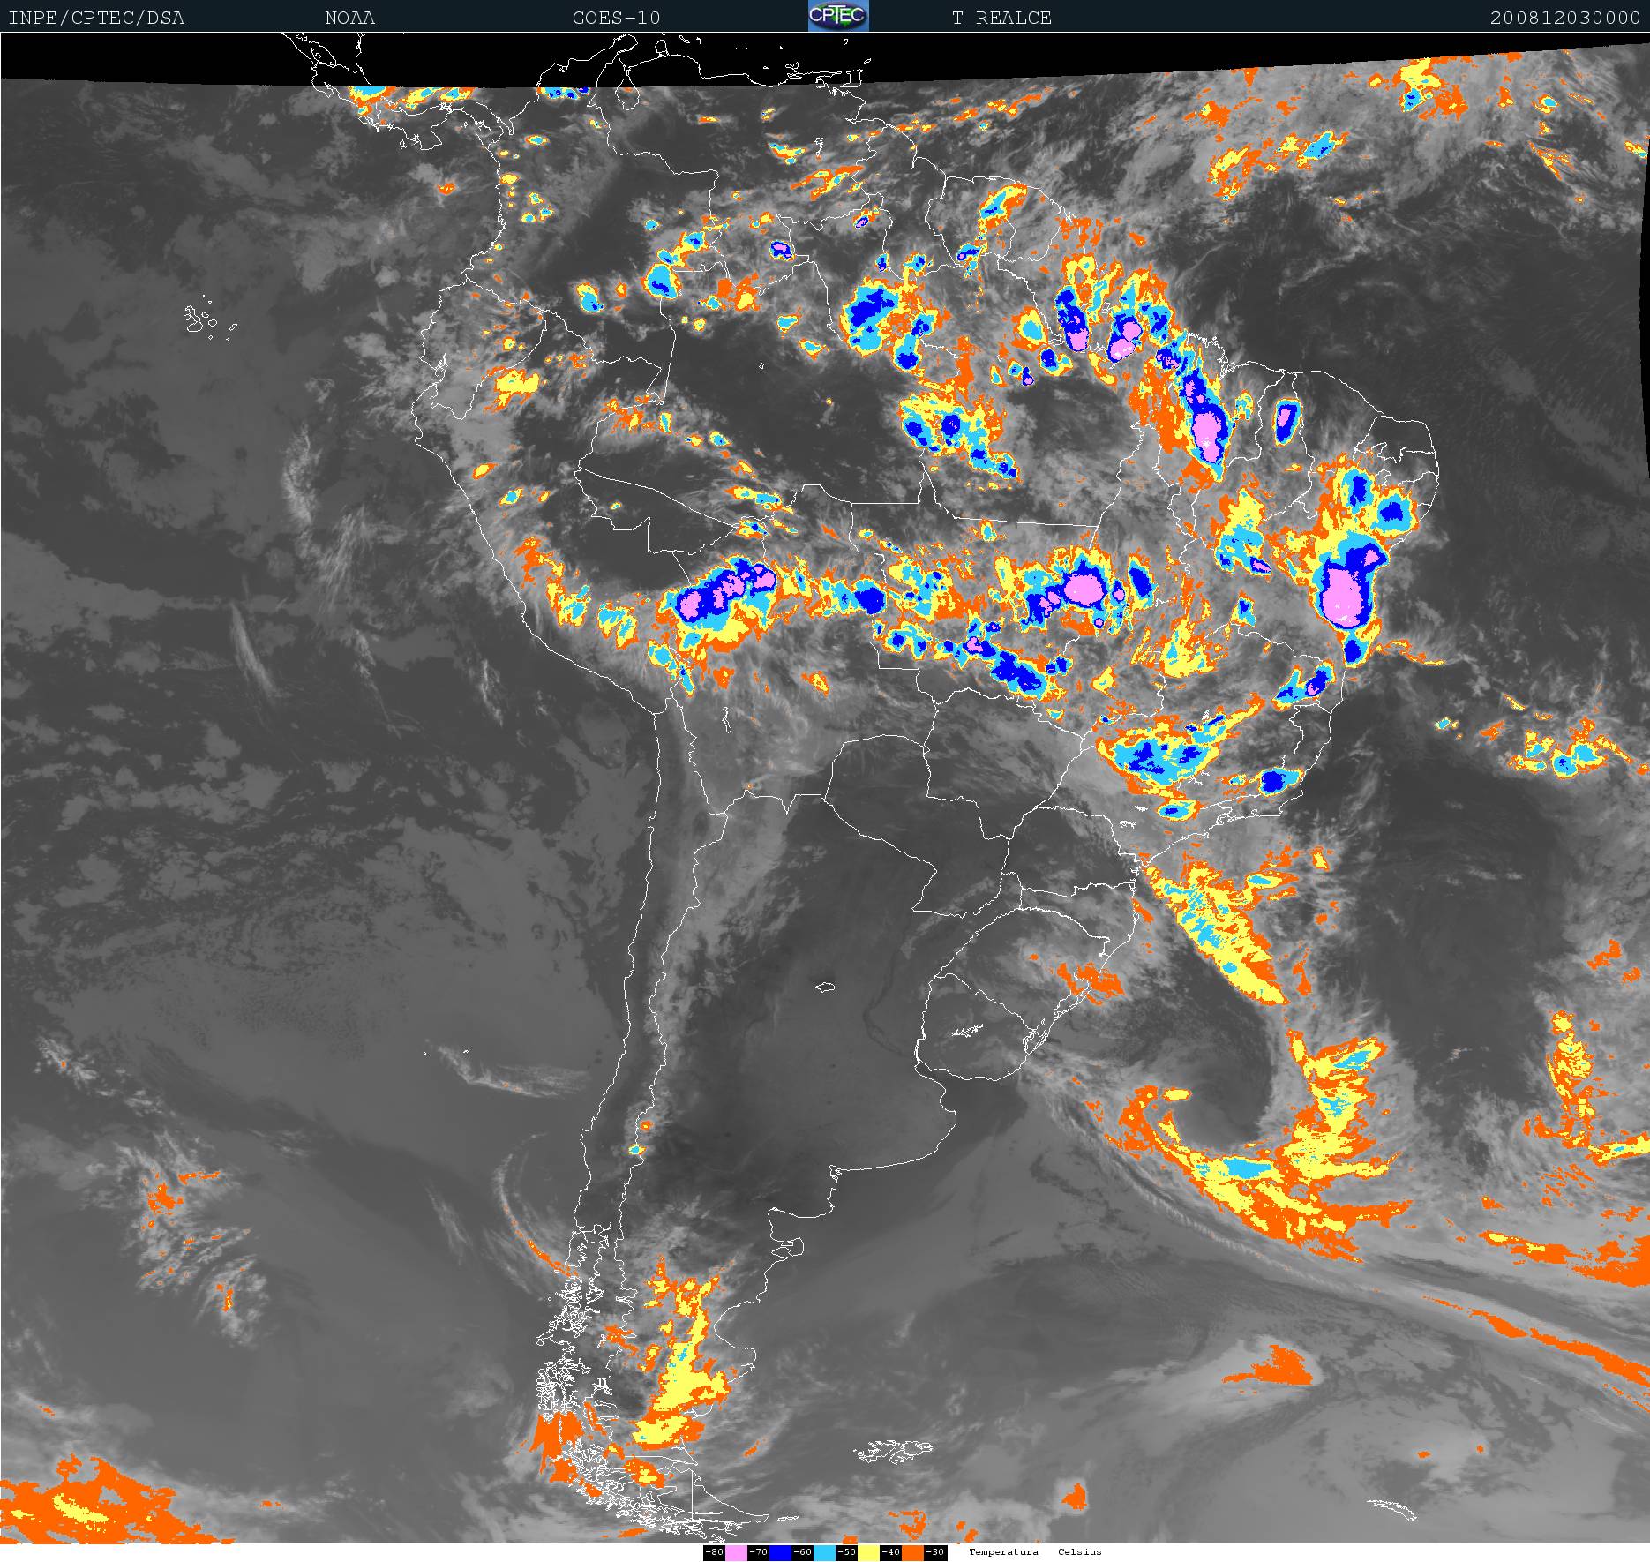Click the dark blue legend swatch

pyautogui.click(x=780, y=1552)
